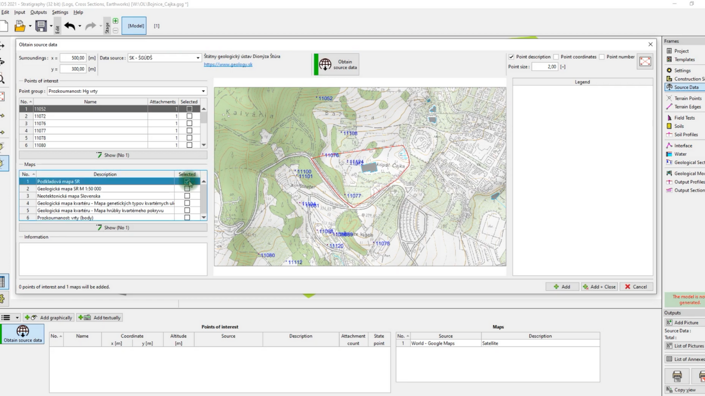Viewport: 705px width, 396px height.
Task: Open the Outputs menu
Action: coord(38,12)
